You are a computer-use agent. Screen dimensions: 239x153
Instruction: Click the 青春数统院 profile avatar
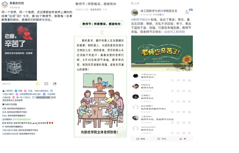5,5
